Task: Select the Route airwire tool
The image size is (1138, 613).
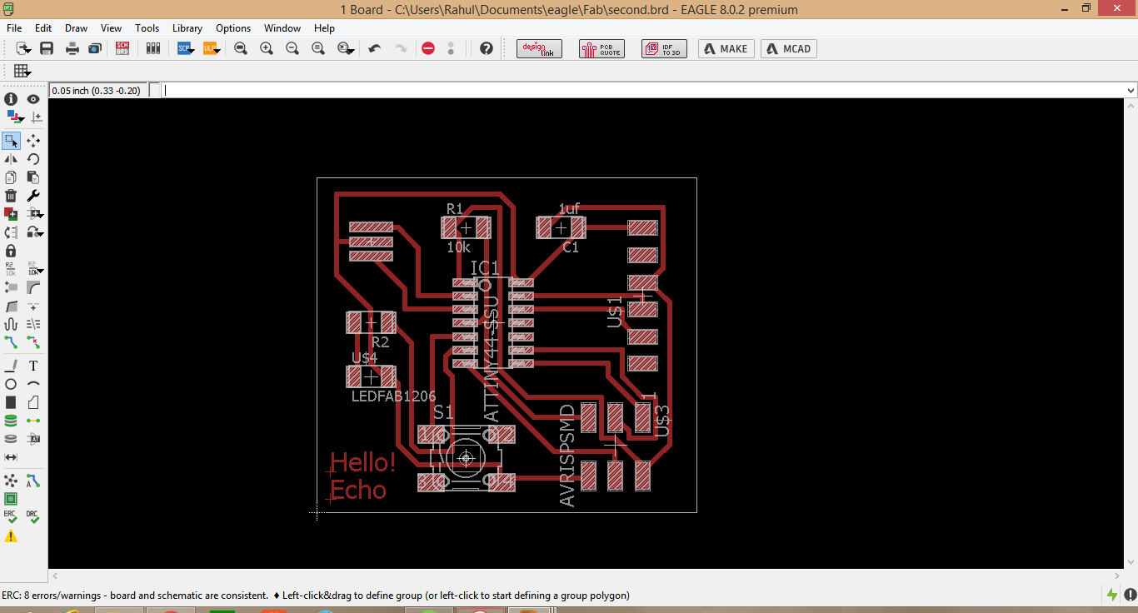Action: (11, 342)
